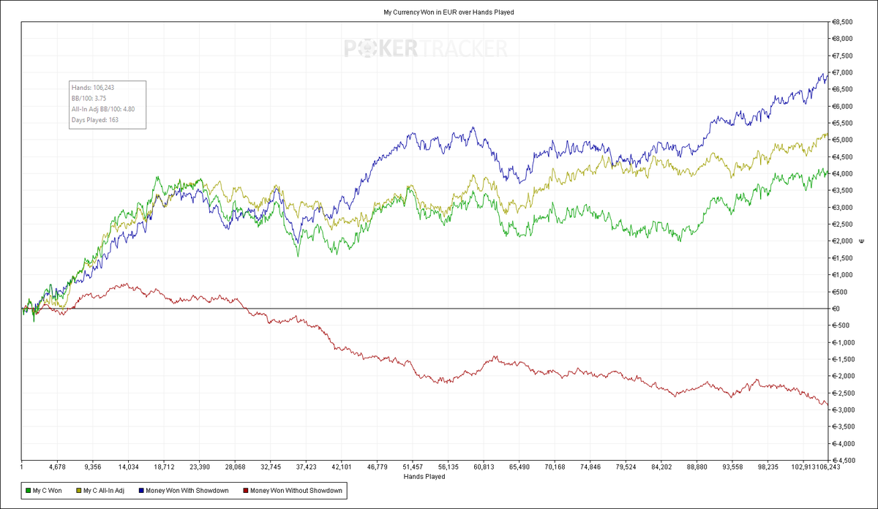Select the 'My C All-In Adj' legend label

pyautogui.click(x=105, y=490)
